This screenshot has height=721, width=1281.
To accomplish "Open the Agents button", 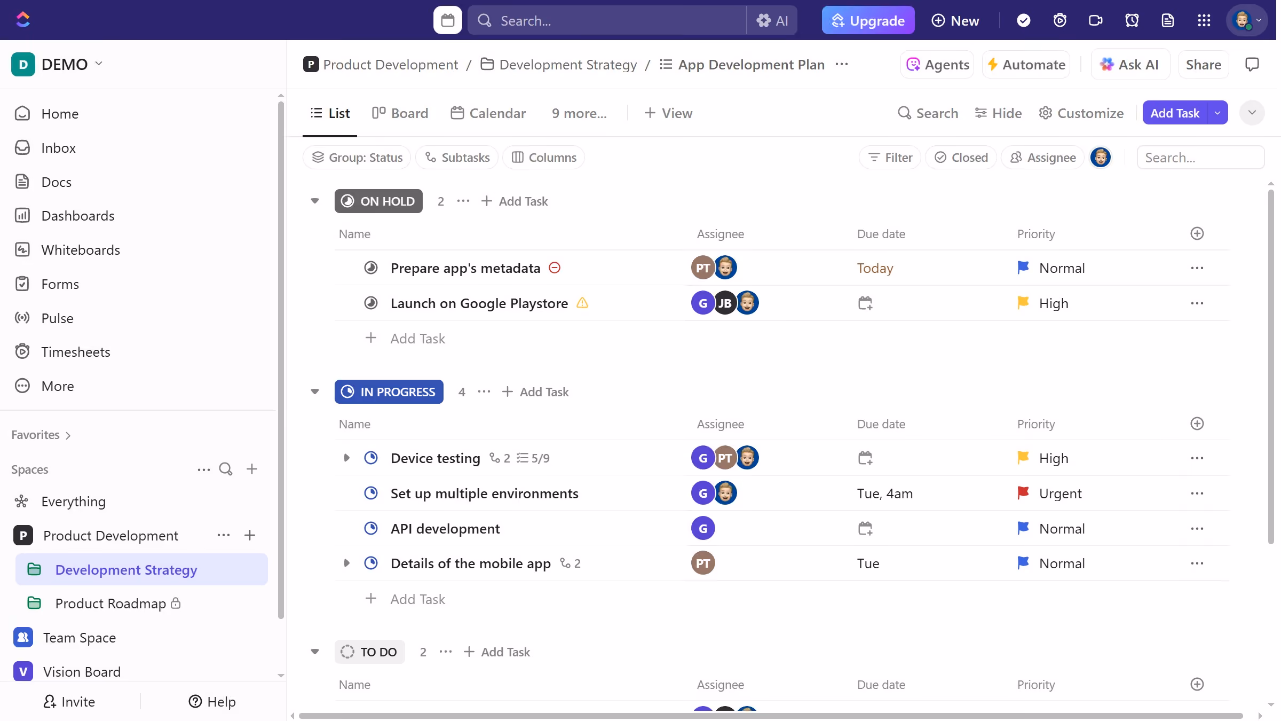I will (x=937, y=65).
